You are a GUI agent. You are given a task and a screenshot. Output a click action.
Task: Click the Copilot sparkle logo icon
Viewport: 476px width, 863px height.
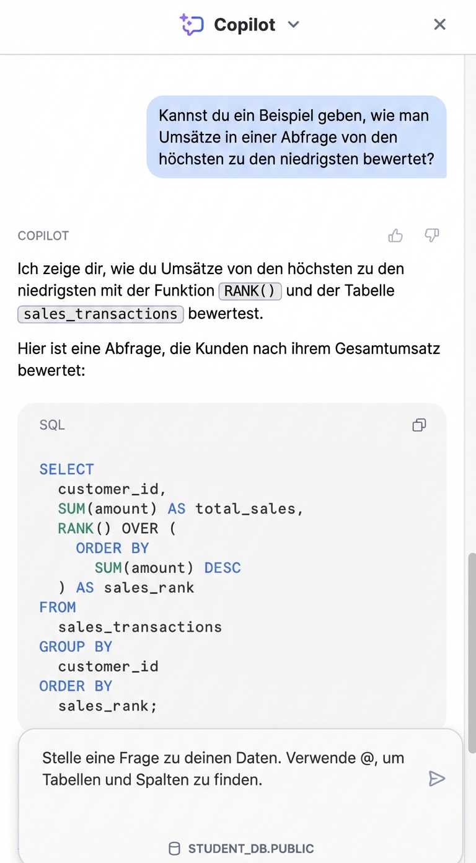click(x=192, y=24)
